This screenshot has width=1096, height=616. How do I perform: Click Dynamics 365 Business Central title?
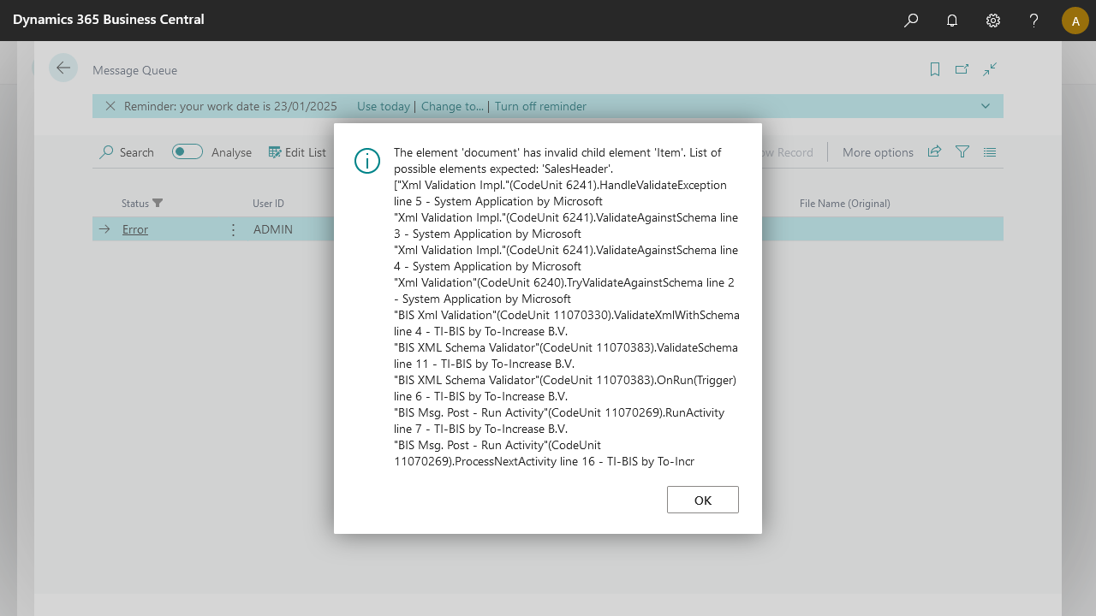tap(109, 19)
